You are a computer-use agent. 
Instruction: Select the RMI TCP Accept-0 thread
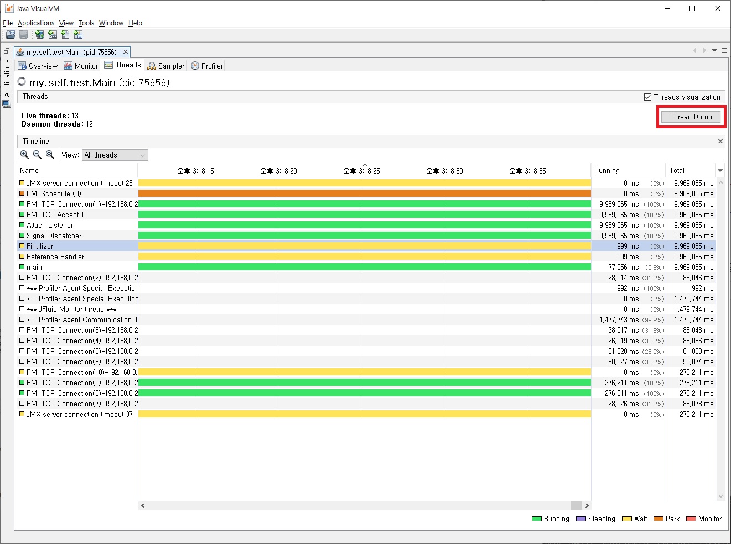pyautogui.click(x=366, y=215)
